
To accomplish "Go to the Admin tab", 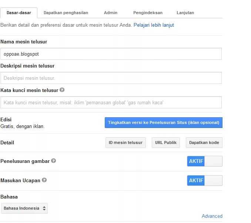I will tap(111, 13).
